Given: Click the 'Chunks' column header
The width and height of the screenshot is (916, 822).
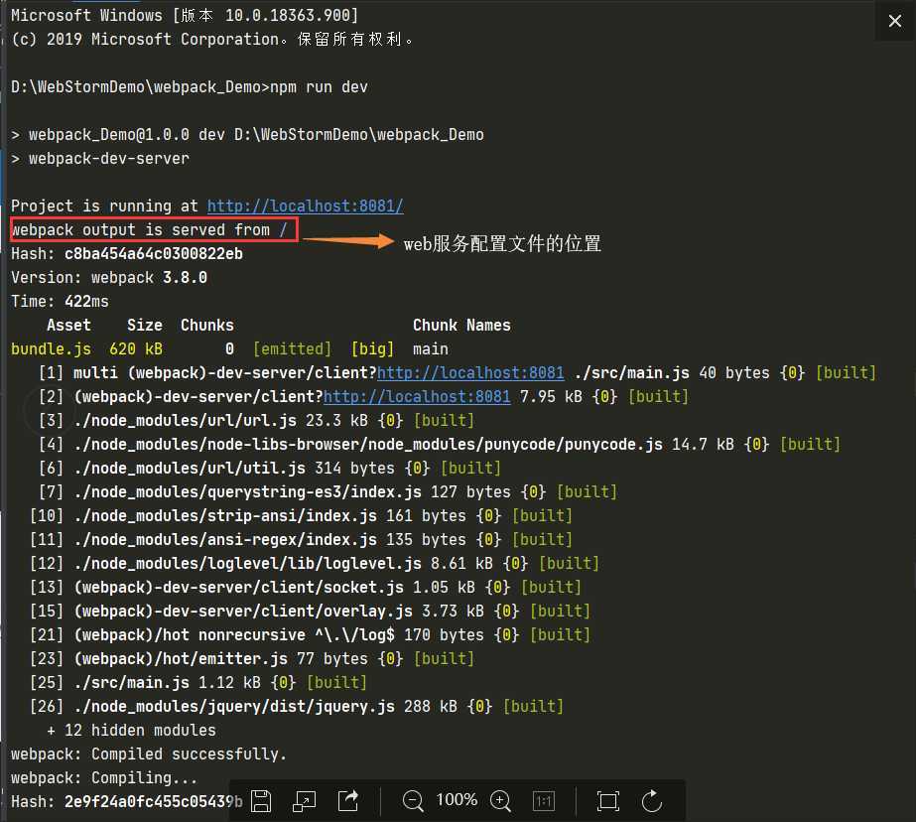Looking at the screenshot, I should [x=207, y=325].
